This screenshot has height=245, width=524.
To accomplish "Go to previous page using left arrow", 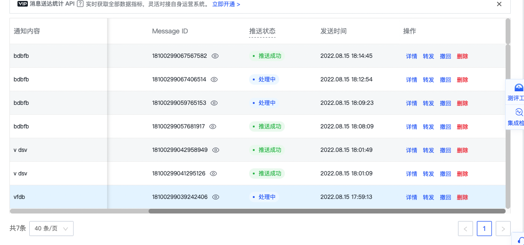I will tap(466, 229).
